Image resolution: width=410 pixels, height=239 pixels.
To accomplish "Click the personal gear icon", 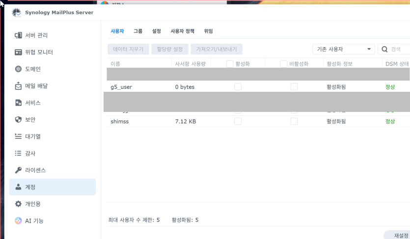I will [x=18, y=204].
